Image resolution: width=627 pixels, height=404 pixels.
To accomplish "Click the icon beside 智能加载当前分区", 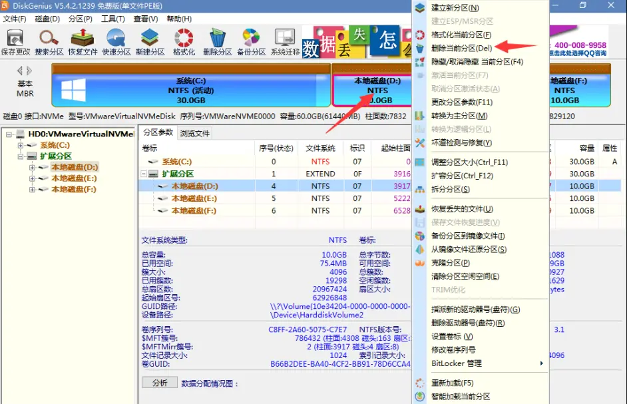I will (419, 397).
